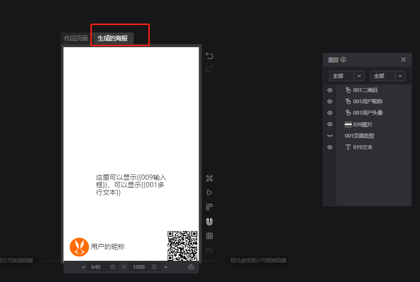Toggle the grid display icon
The height and width of the screenshot is (282, 420).
[x=210, y=236]
